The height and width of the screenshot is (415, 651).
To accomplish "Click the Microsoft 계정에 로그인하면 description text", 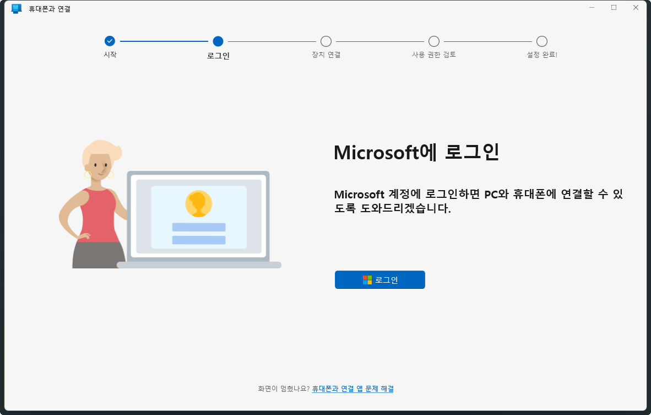I will (478, 201).
